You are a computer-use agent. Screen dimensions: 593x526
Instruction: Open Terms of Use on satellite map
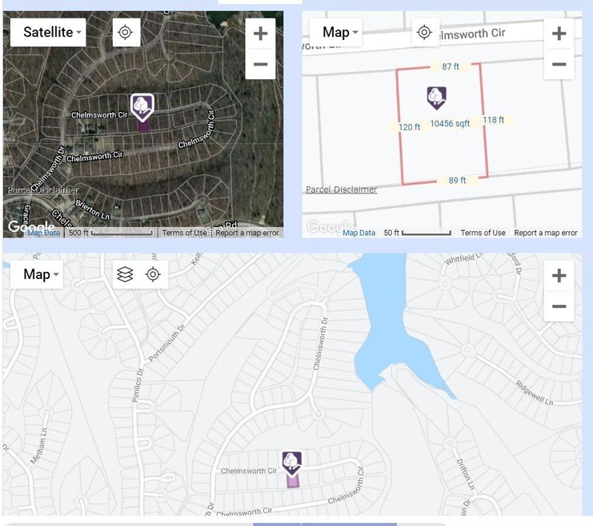point(184,233)
